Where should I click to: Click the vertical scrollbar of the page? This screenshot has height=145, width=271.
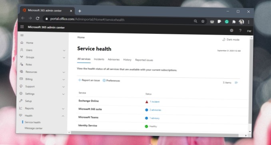click(x=251, y=81)
